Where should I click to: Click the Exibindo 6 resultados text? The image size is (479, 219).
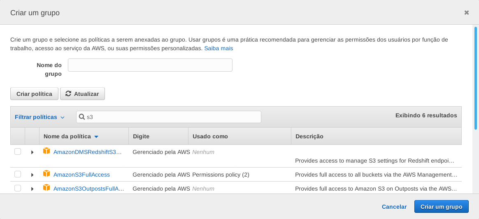[426, 115]
